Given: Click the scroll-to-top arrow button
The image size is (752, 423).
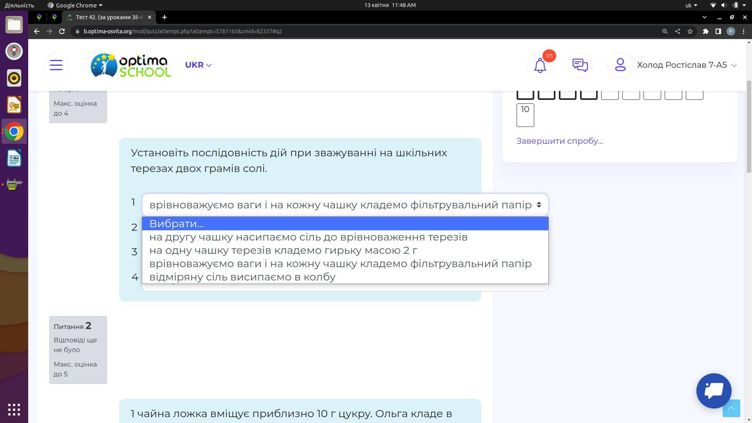Looking at the screenshot, I should tap(731, 409).
